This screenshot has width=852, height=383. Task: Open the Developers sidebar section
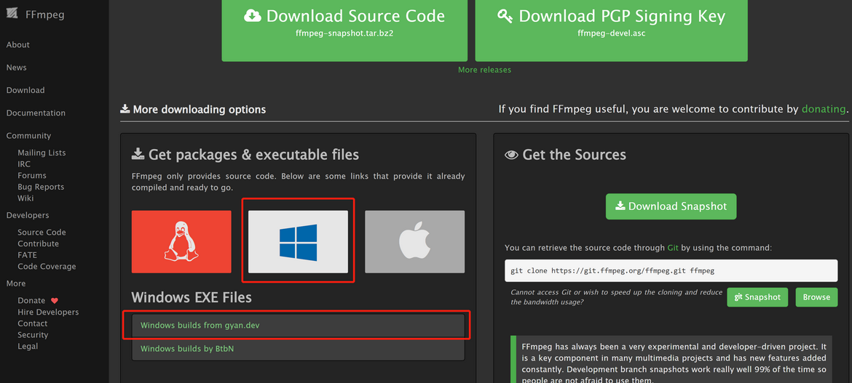28,215
